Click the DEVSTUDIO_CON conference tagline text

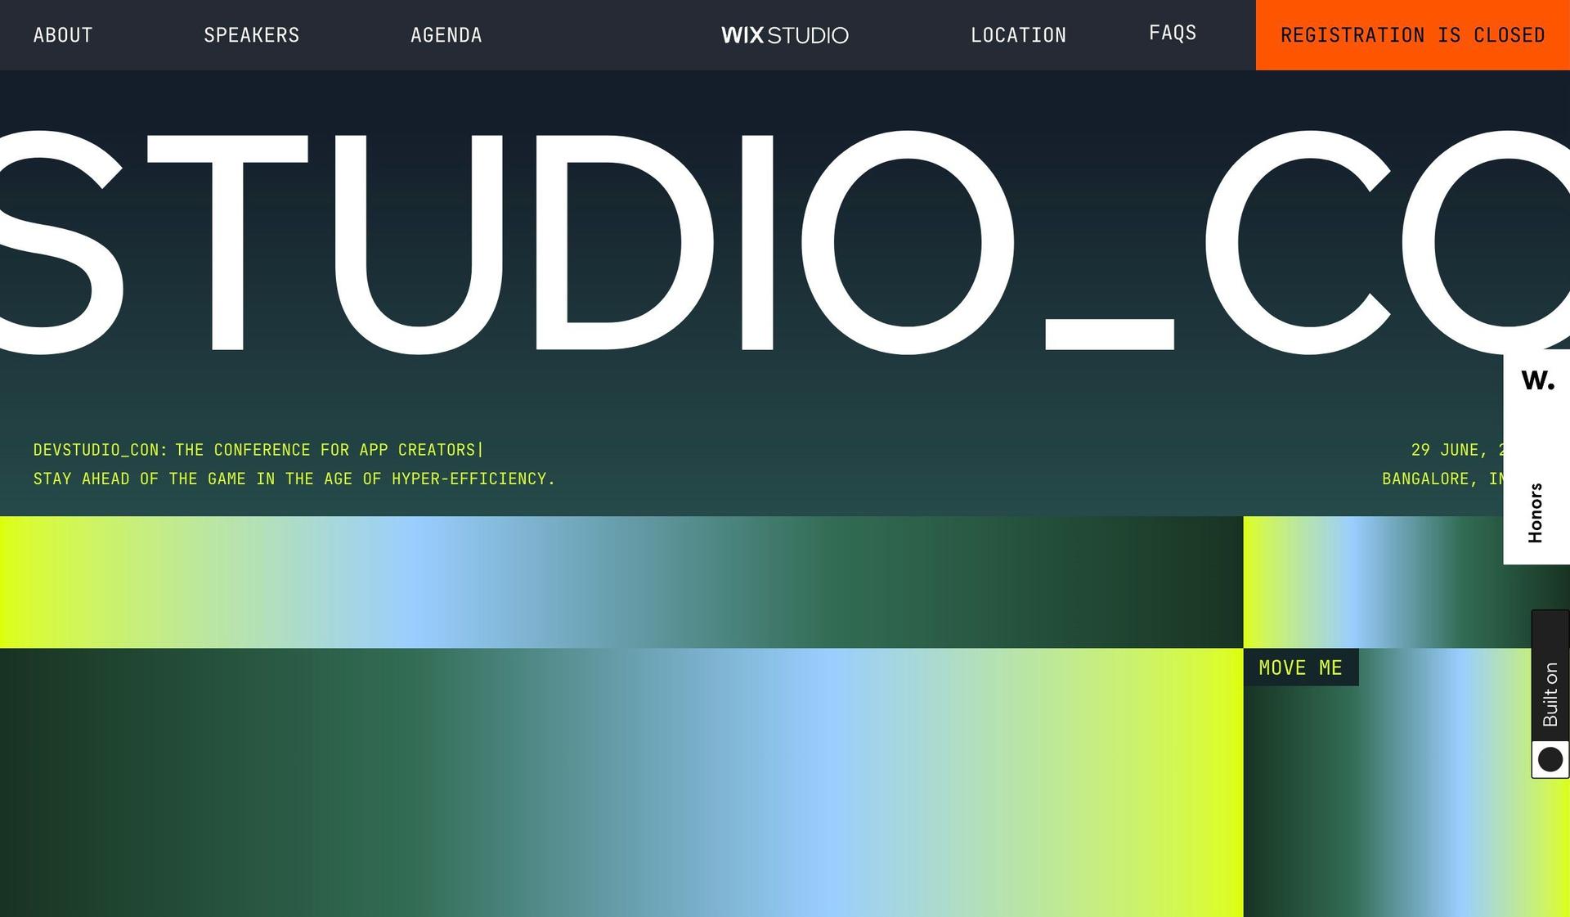(x=258, y=450)
